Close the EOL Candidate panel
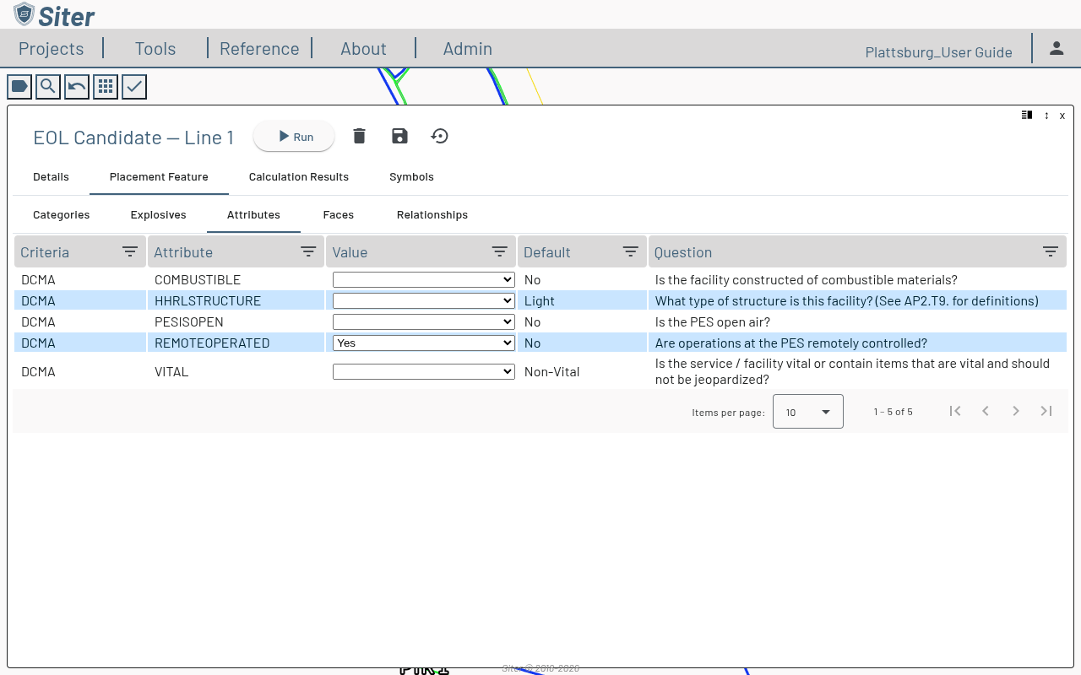Screen dimensions: 1081x675 [x=1062, y=116]
